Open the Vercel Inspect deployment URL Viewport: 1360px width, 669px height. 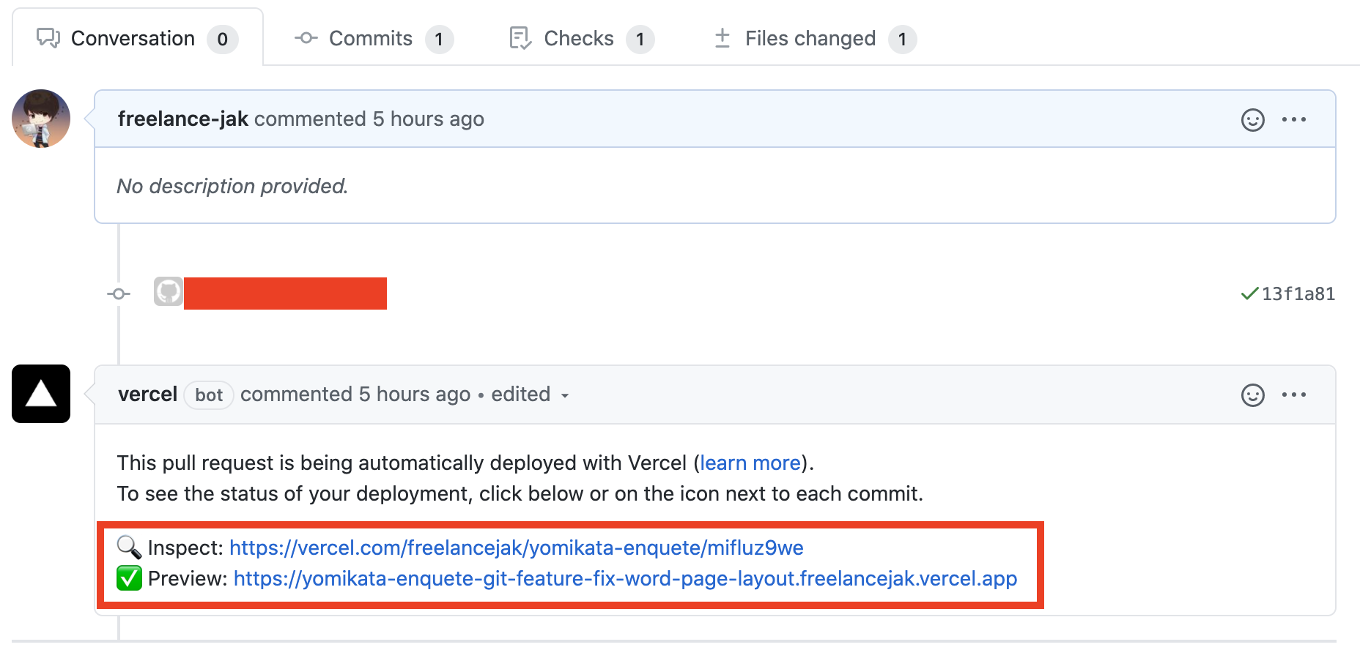tap(517, 547)
